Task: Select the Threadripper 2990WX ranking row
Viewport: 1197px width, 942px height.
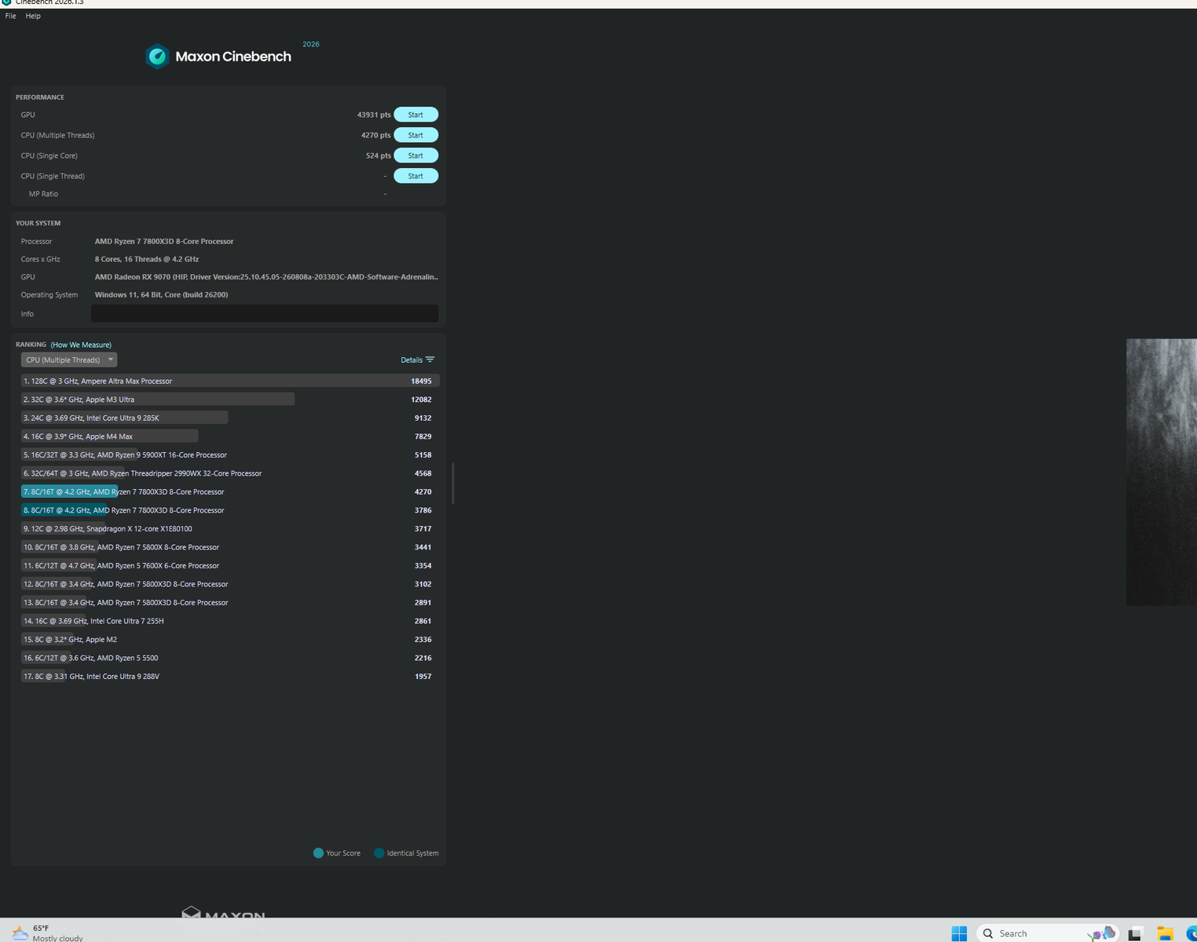Action: tap(229, 473)
